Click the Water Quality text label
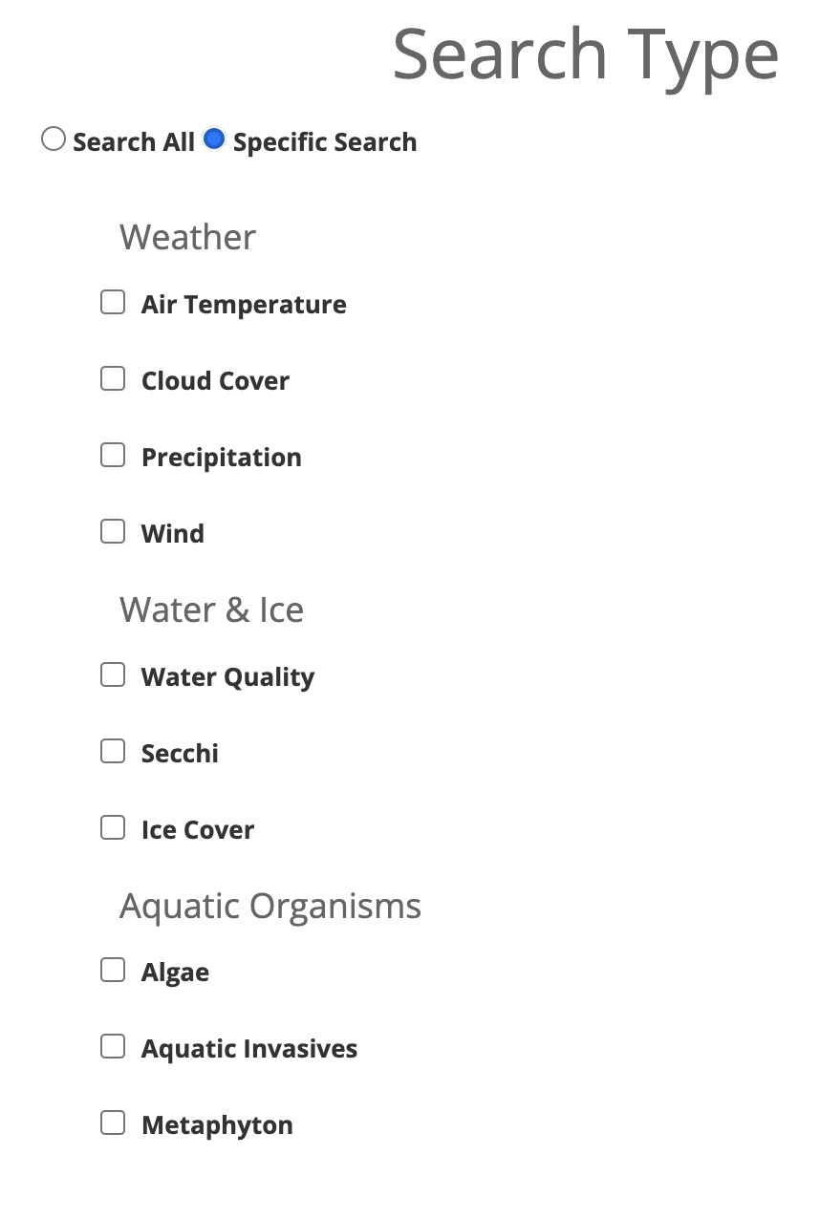Viewport: 820px width, 1219px height. tap(227, 677)
